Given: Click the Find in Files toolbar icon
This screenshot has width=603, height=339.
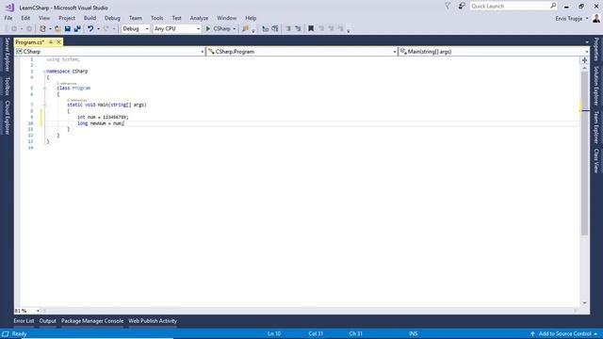Looking at the screenshot, I should (245, 29).
